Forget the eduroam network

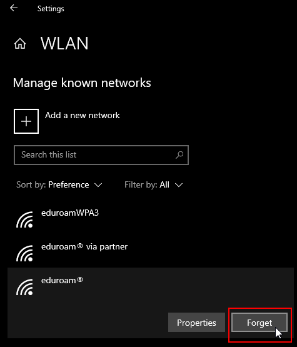(259, 323)
